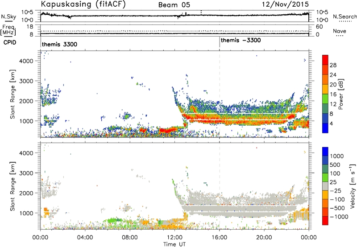Click the date '12/Nov/2015'
This screenshot has width=357, height=247.
tap(285, 4)
